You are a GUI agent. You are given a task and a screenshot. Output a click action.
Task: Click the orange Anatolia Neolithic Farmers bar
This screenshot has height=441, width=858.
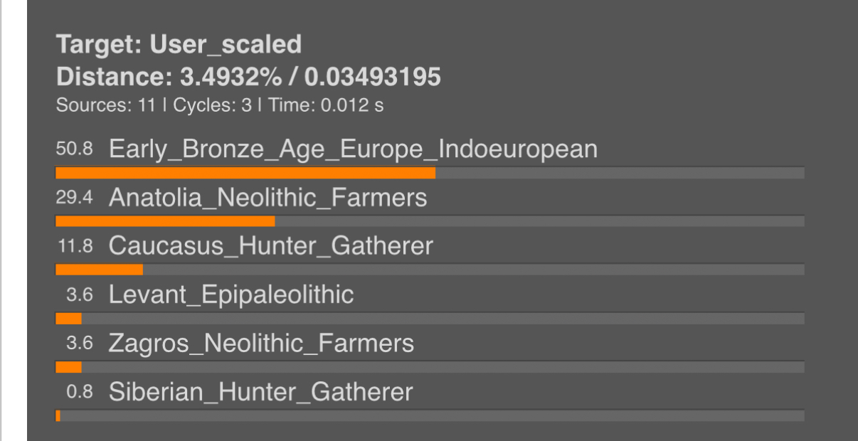[165, 221]
